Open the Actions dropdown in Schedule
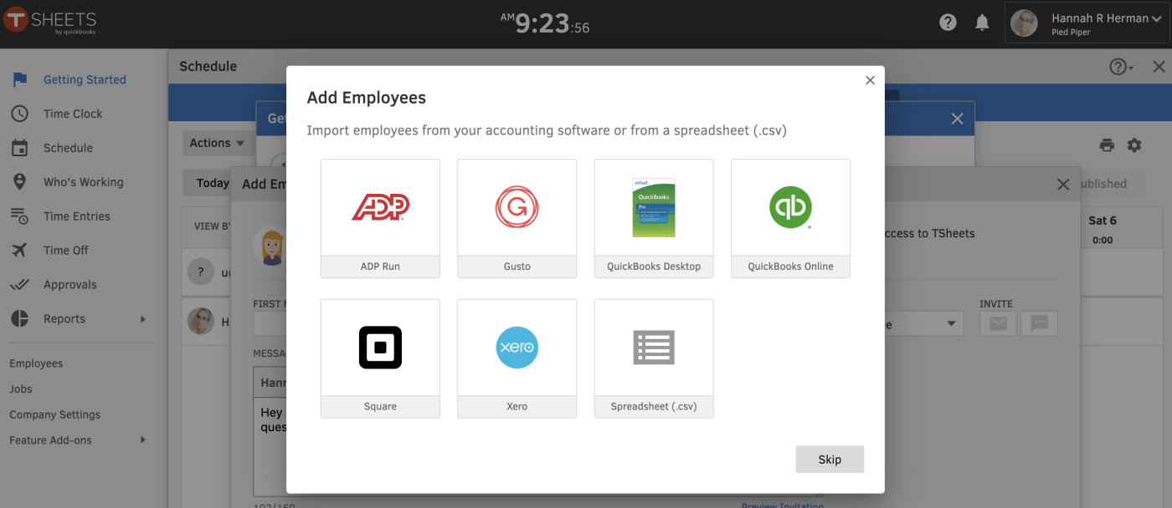1172x508 pixels. tap(217, 143)
